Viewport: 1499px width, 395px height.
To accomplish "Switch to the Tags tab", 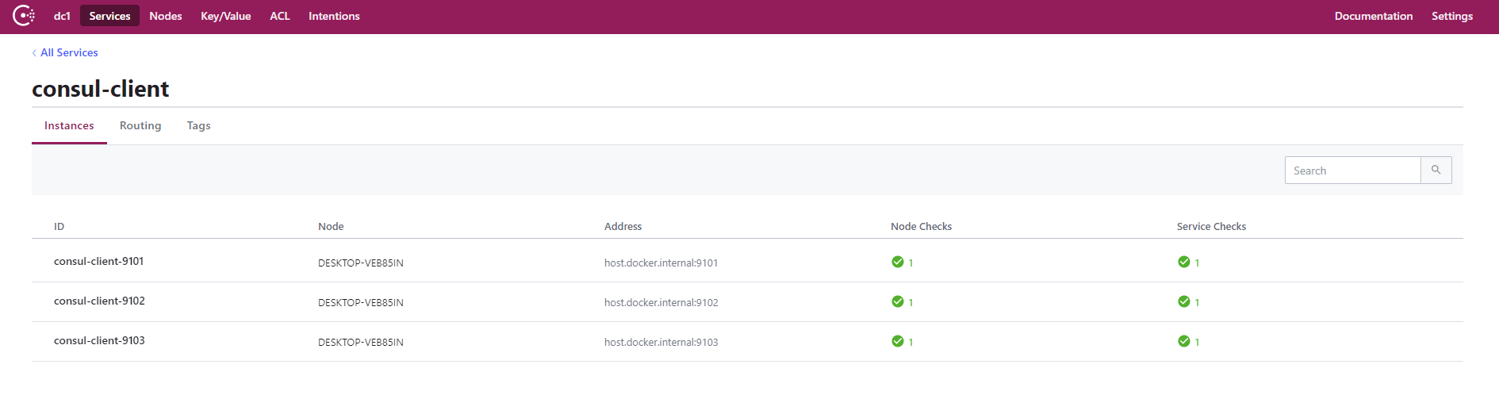I will click(x=198, y=126).
